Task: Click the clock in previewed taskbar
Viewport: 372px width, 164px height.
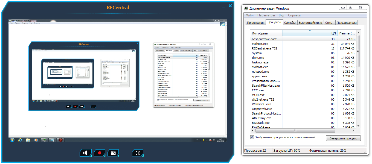Action: pos(220,140)
